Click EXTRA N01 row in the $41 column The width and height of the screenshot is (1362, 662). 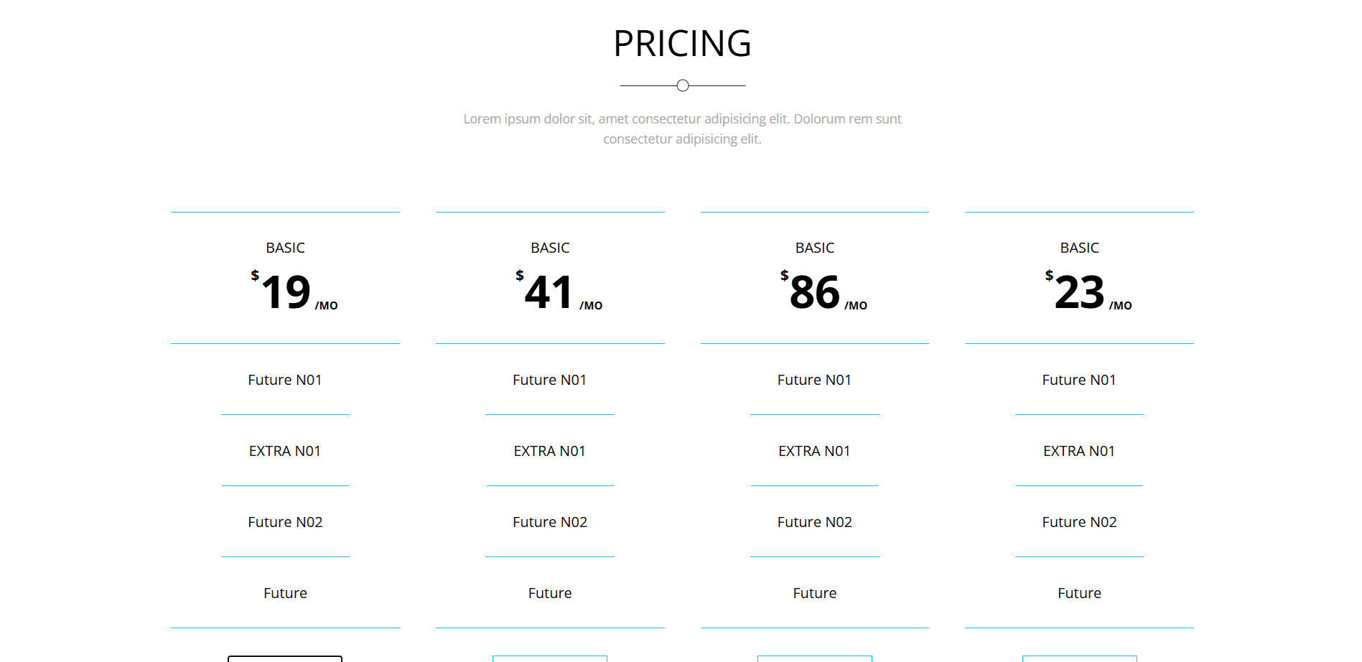[x=549, y=451]
